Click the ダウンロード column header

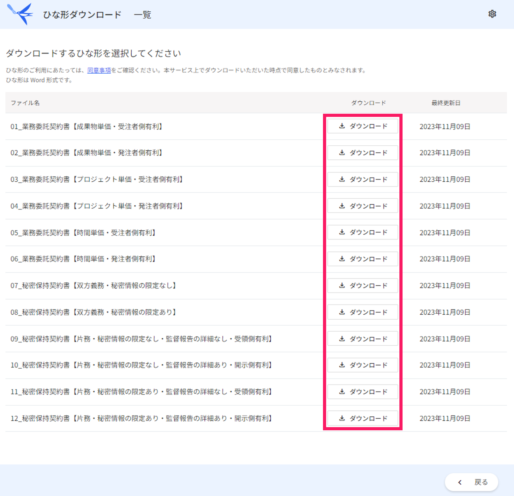pyautogui.click(x=368, y=103)
